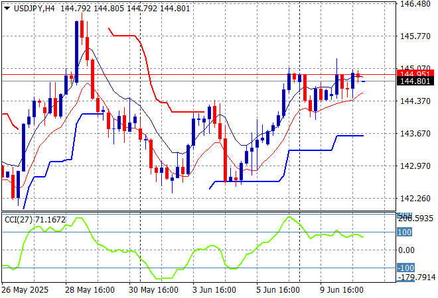Click the black 144.801 current price tag
438x298 pixels.
point(415,81)
